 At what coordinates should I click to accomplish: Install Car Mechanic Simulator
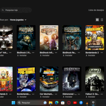pyautogui.click(x=45, y=97)
